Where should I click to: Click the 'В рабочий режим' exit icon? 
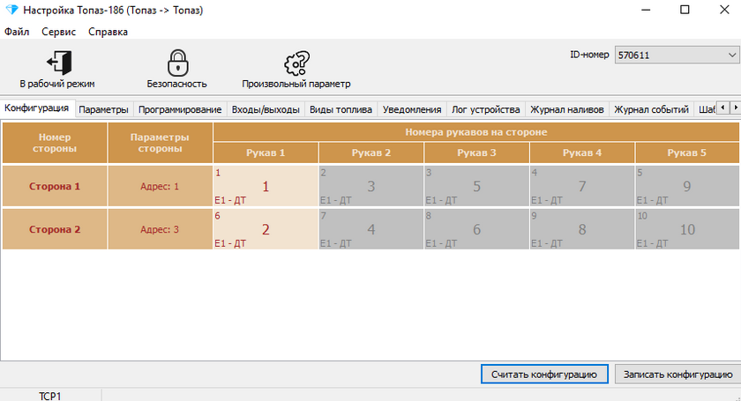pos(59,63)
